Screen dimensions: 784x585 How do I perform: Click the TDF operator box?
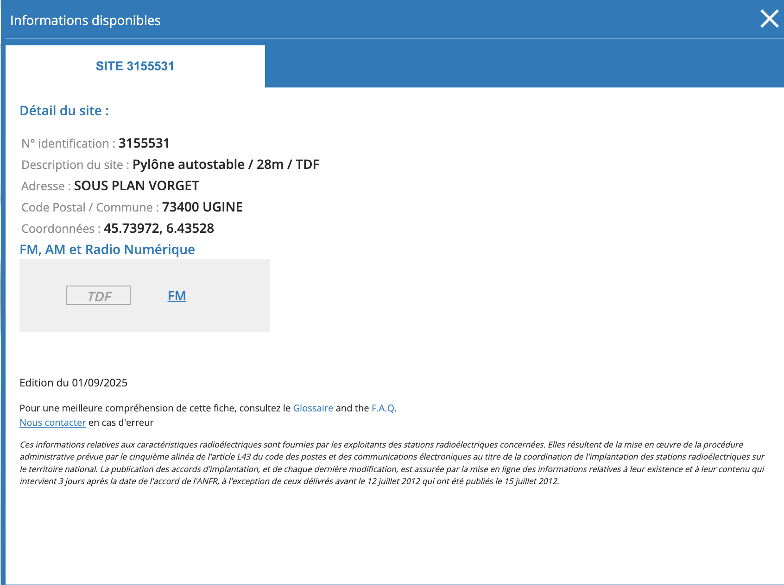pyautogui.click(x=98, y=295)
